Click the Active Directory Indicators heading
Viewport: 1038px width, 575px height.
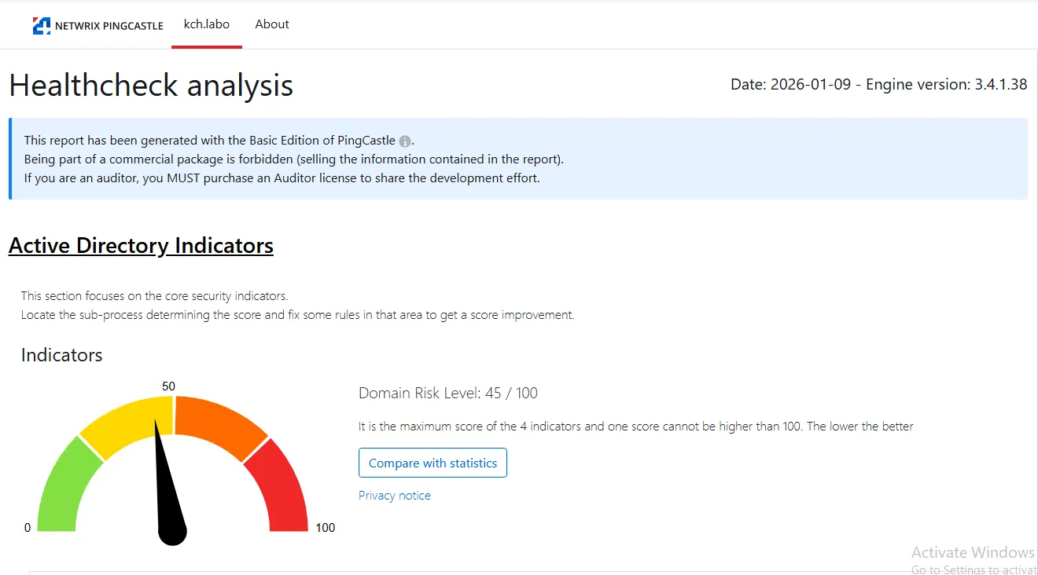coord(141,246)
